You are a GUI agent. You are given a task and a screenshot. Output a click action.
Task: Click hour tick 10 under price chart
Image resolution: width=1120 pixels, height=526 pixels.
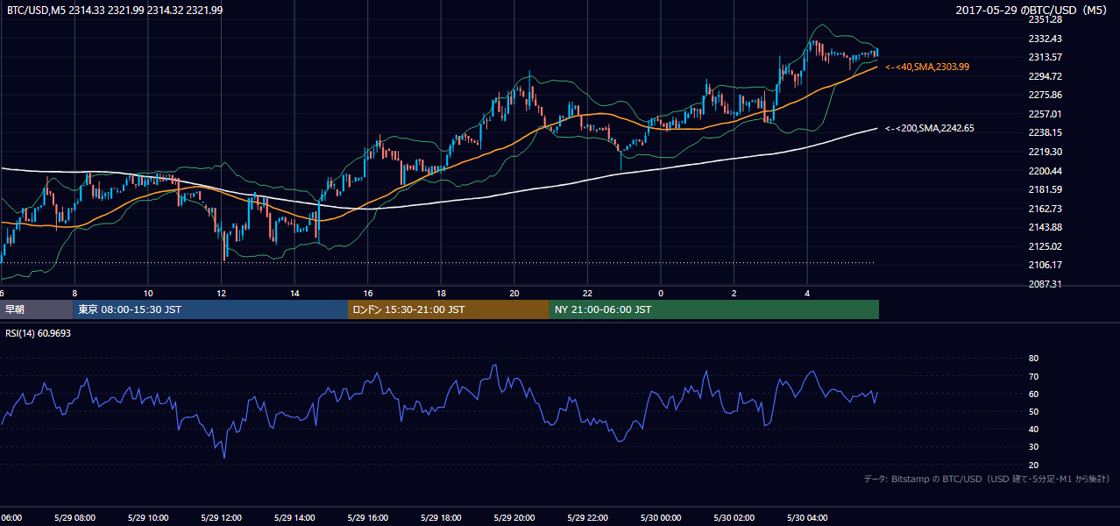(x=148, y=293)
